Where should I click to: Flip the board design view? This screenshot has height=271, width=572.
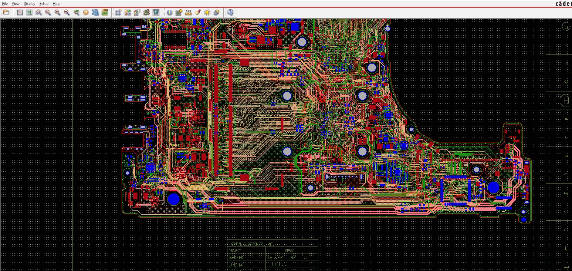point(105,12)
